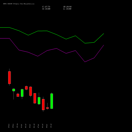
Task: Select the red candle for 03 Jul
Action: pyautogui.click(x=31, y=91)
